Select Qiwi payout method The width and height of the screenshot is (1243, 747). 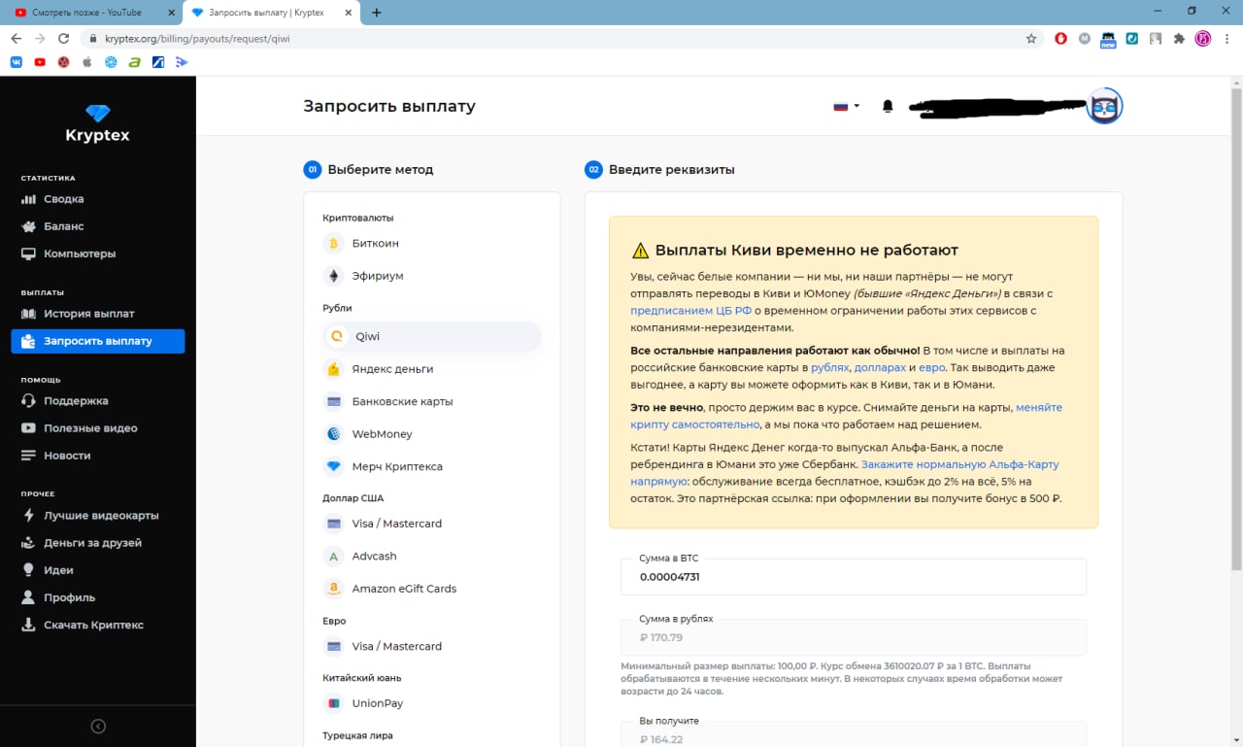[431, 336]
